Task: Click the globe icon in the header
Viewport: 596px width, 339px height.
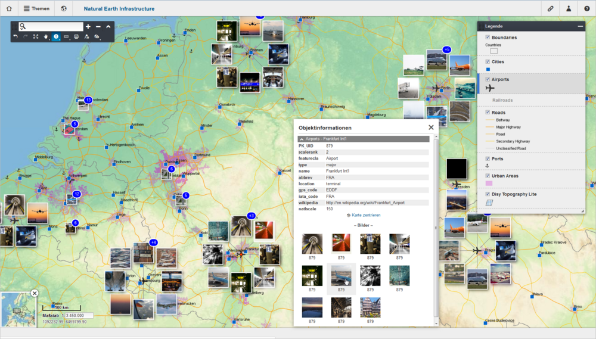Action: click(x=64, y=9)
